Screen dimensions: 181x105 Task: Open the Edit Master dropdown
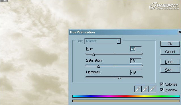coord(103,41)
